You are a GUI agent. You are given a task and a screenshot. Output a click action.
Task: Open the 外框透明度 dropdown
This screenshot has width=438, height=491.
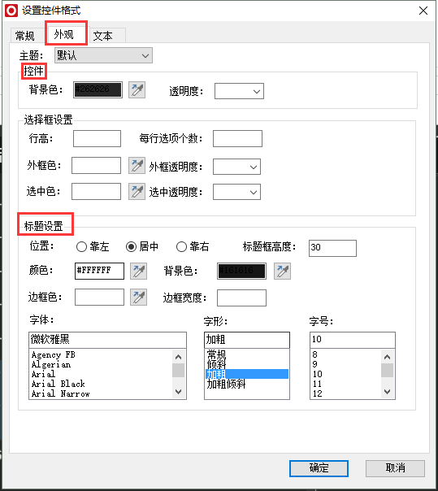click(x=236, y=167)
